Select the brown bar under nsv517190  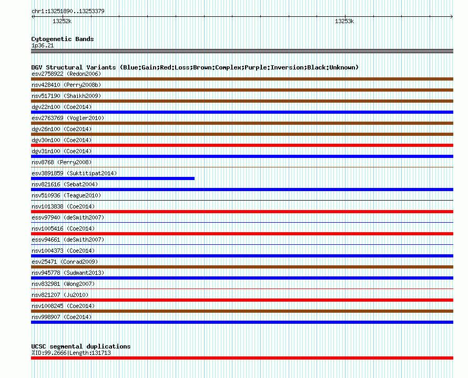[242, 101]
